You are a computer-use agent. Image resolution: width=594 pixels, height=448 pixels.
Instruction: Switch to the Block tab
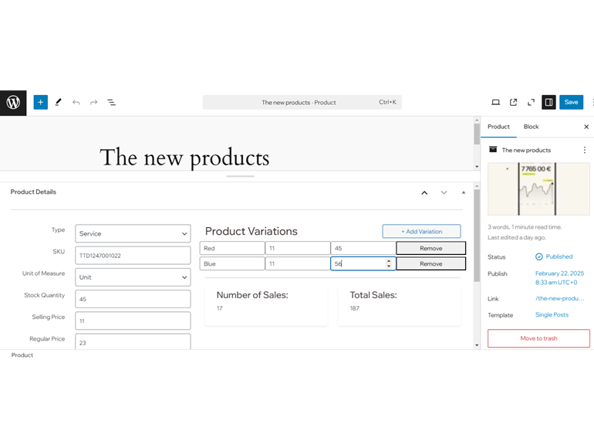coord(531,127)
